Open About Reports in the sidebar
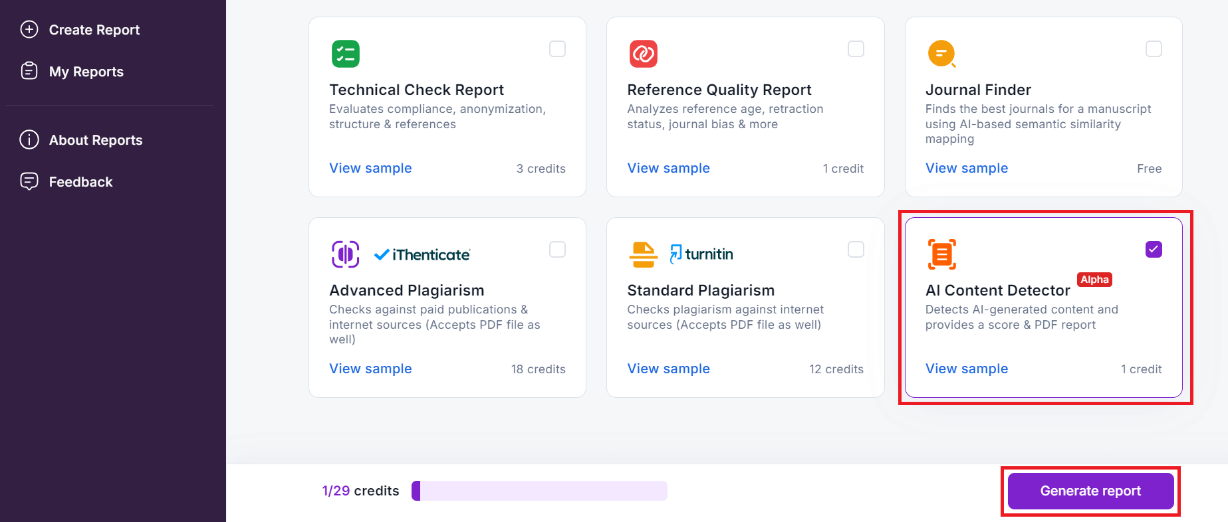Viewport: 1228px width, 522px height. (96, 140)
